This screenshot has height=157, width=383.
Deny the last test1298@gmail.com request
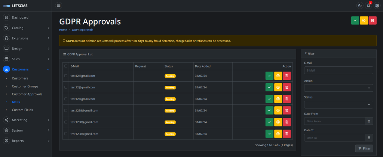tap(278, 134)
